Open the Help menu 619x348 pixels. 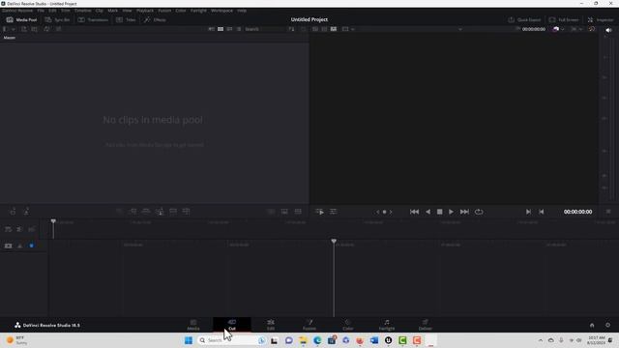click(x=242, y=11)
